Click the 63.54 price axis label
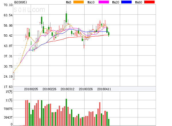Viewport: 172px width, 126px height. point(8,15)
